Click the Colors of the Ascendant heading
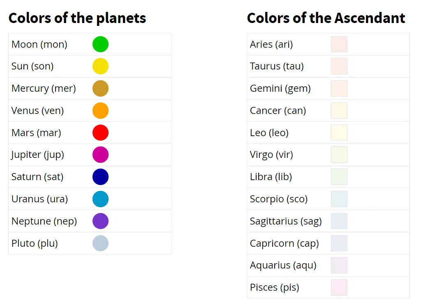This screenshot has width=435, height=301. click(x=326, y=19)
